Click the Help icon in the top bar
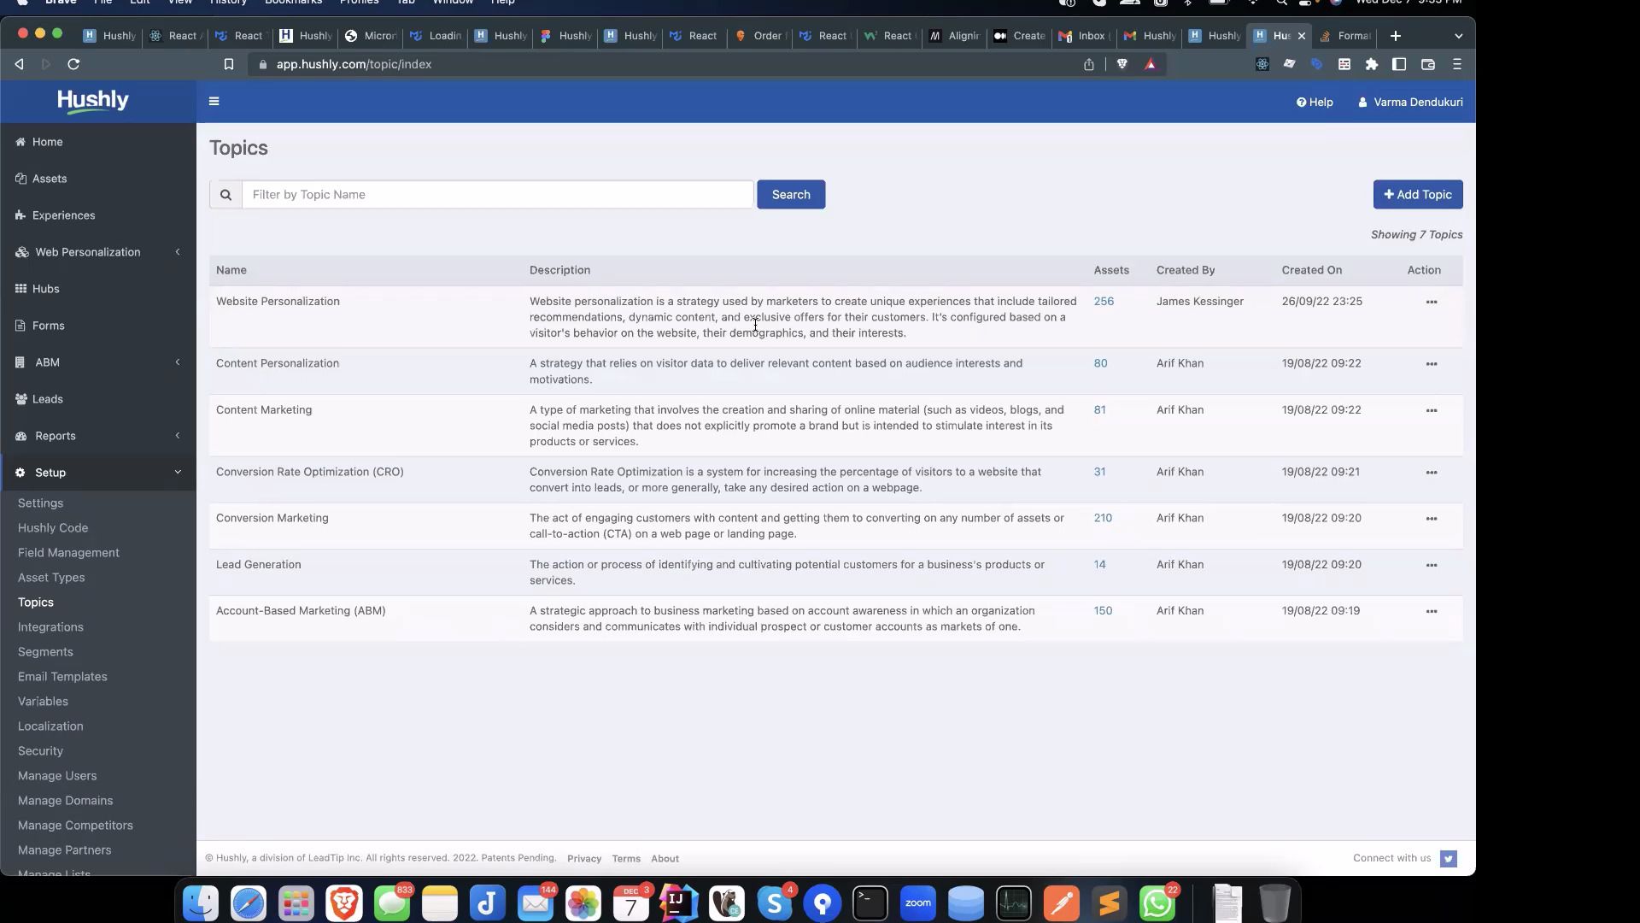The image size is (1640, 923). (x=1302, y=102)
